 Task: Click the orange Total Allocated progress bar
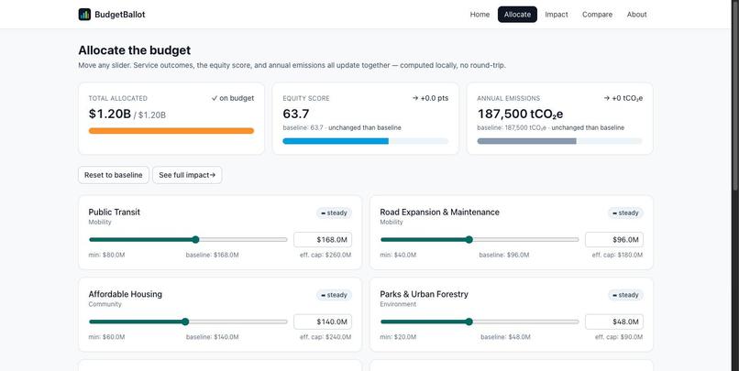point(171,131)
